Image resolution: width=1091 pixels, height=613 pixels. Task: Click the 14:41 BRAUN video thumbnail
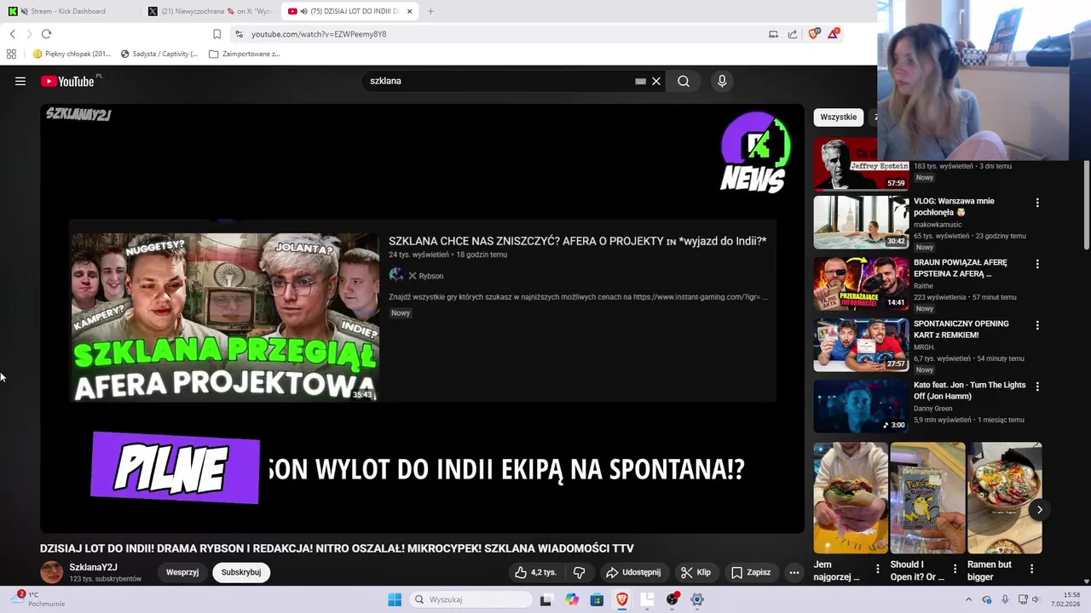tap(861, 284)
